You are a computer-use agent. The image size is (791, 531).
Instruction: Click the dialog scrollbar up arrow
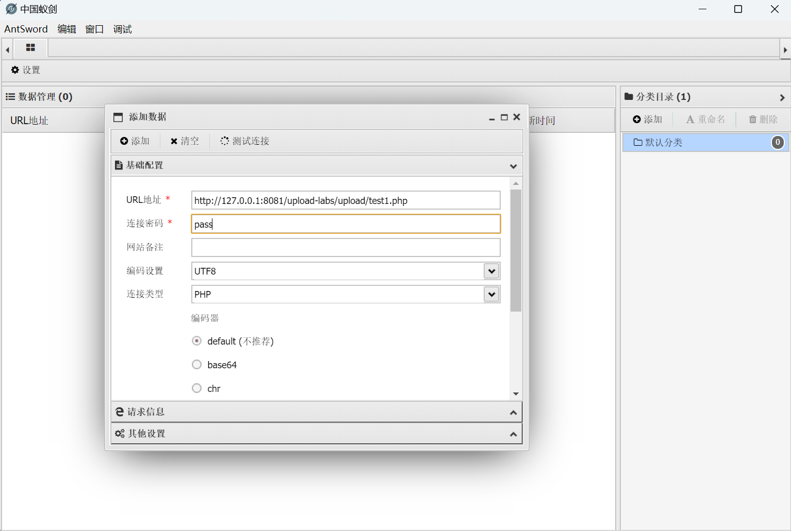pyautogui.click(x=516, y=183)
